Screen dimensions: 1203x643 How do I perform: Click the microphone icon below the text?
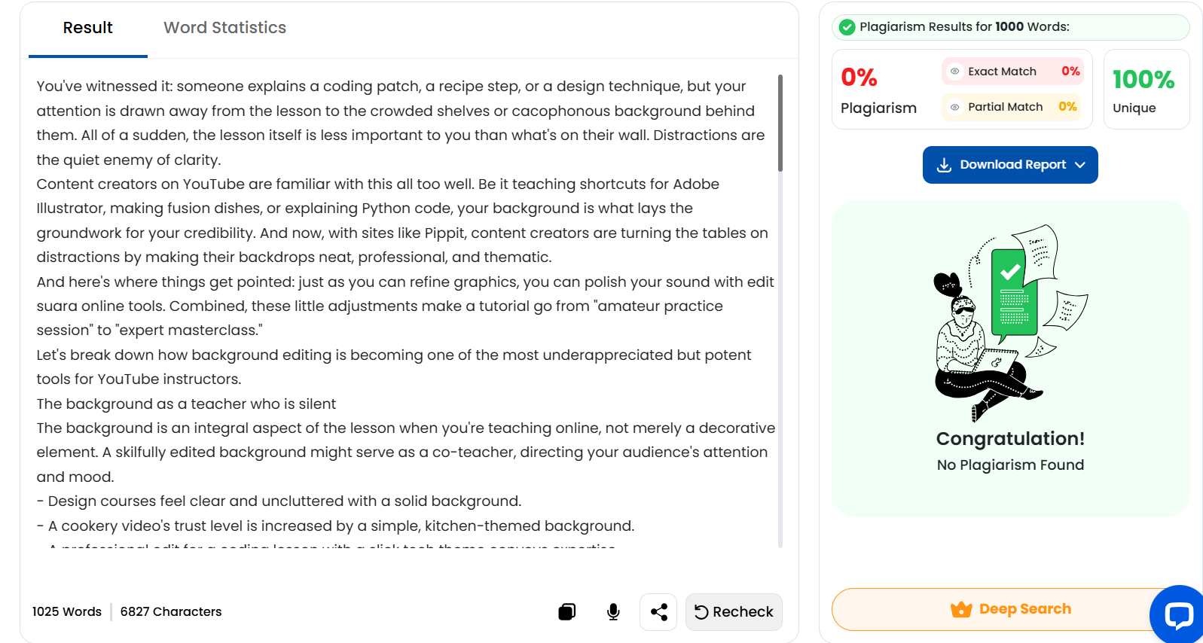[x=613, y=612]
